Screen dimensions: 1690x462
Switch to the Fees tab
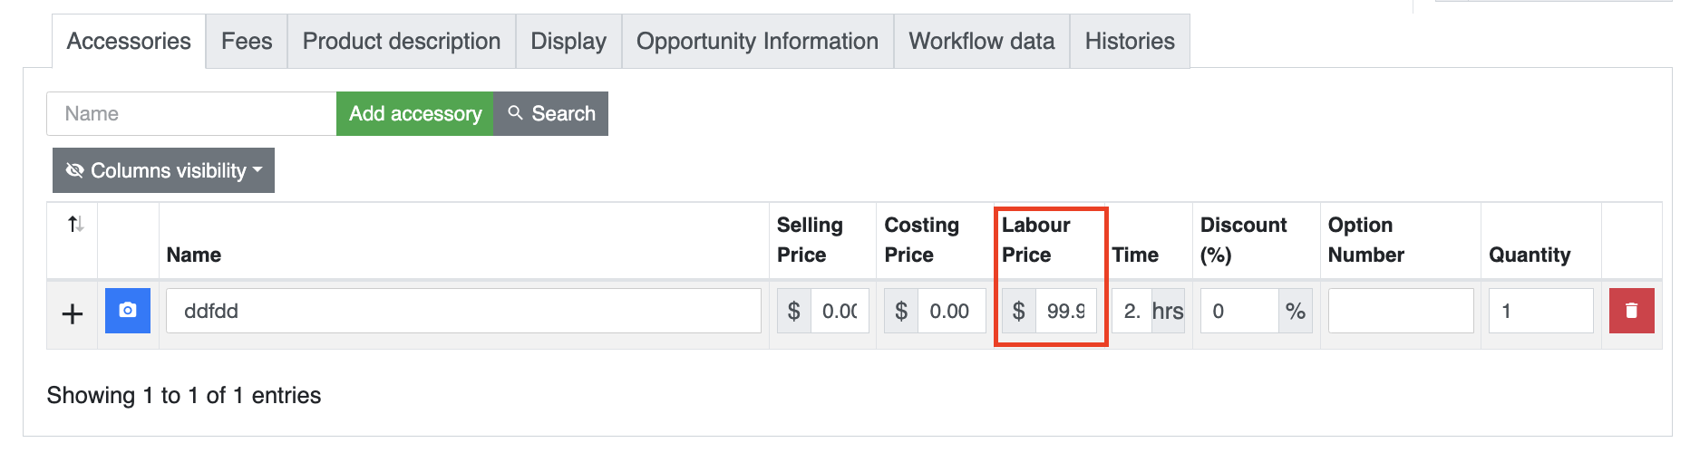pos(247,42)
